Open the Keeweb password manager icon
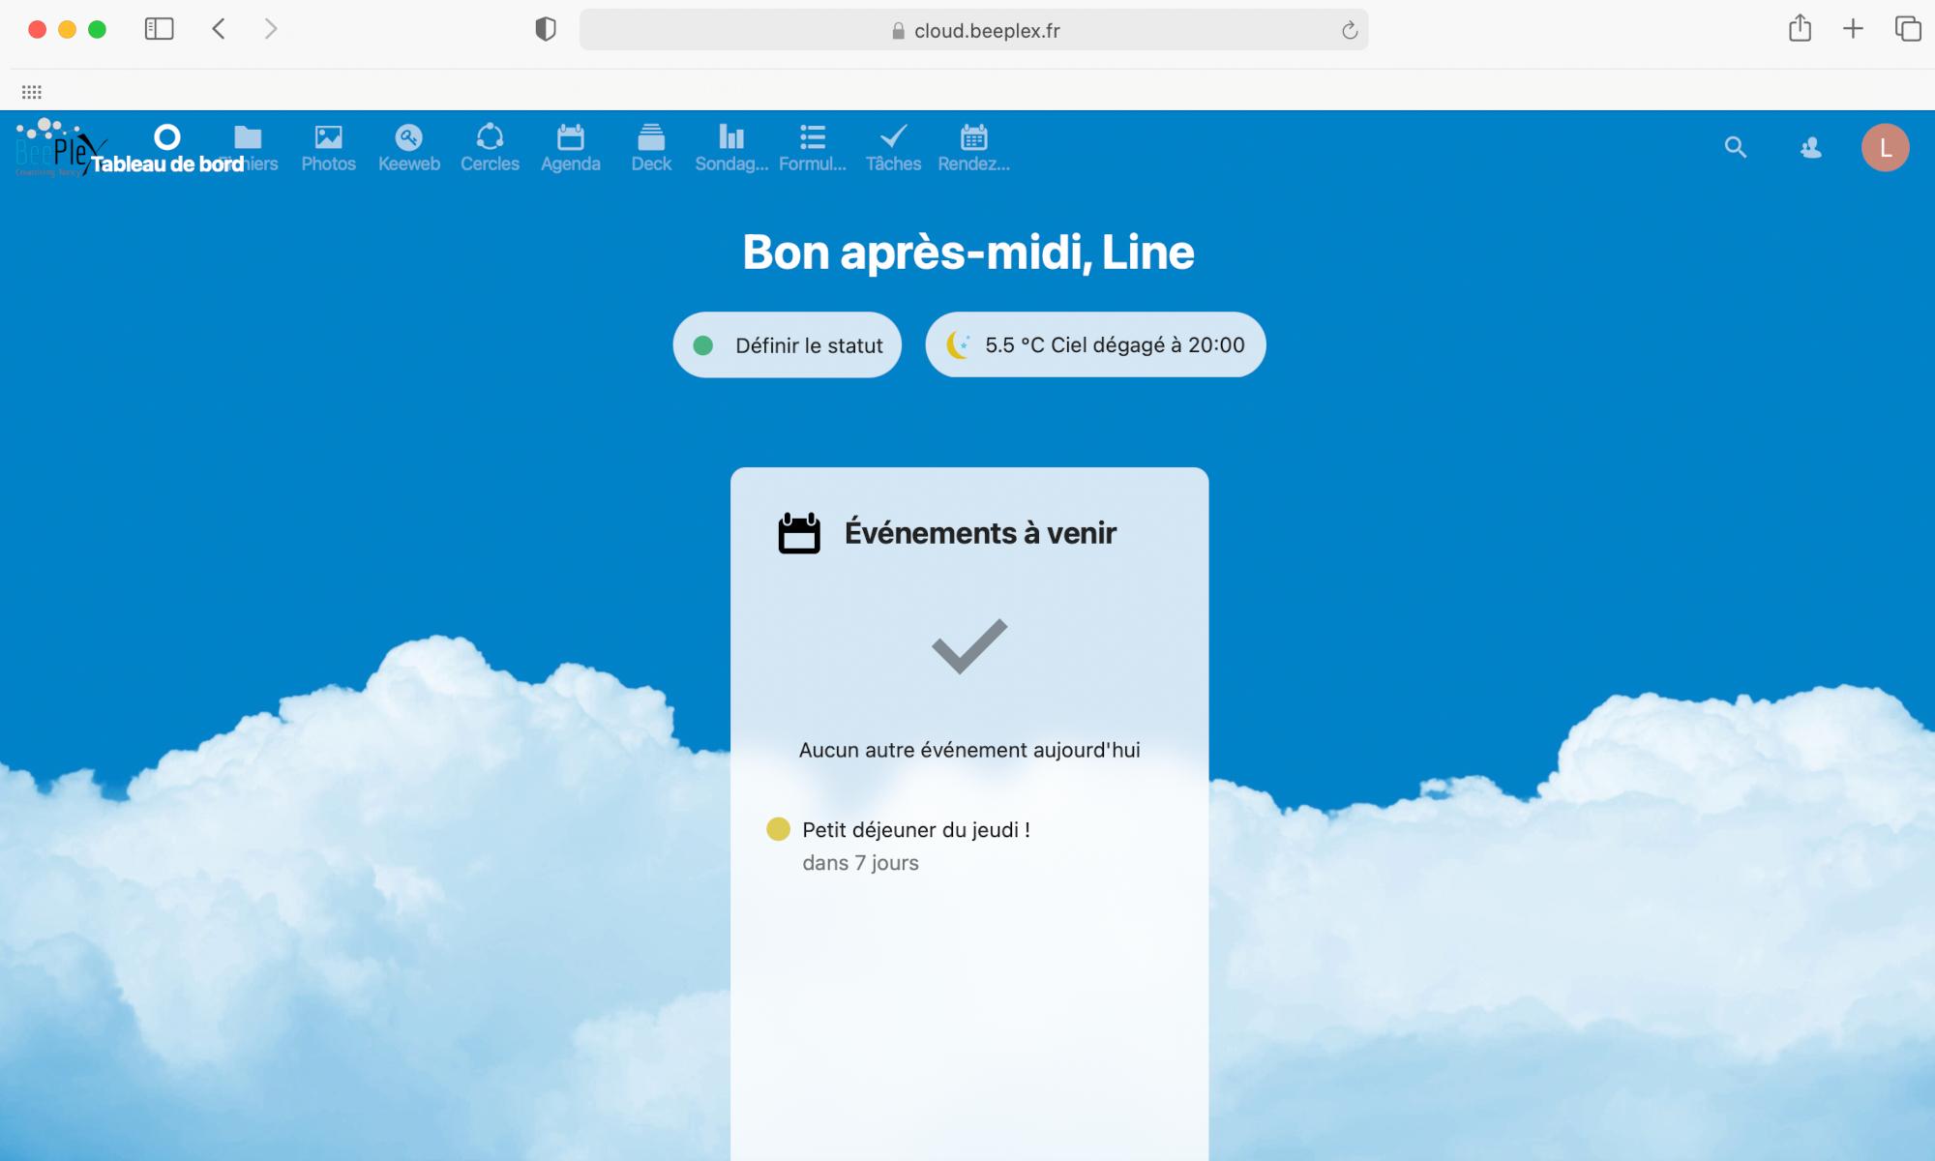This screenshot has height=1161, width=1935. tap(408, 148)
